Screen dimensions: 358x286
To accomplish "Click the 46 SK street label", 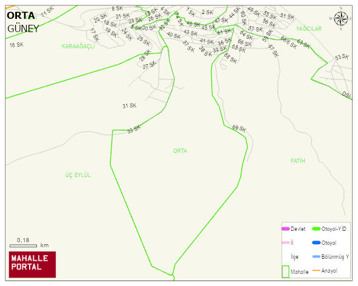I will point(193,24).
